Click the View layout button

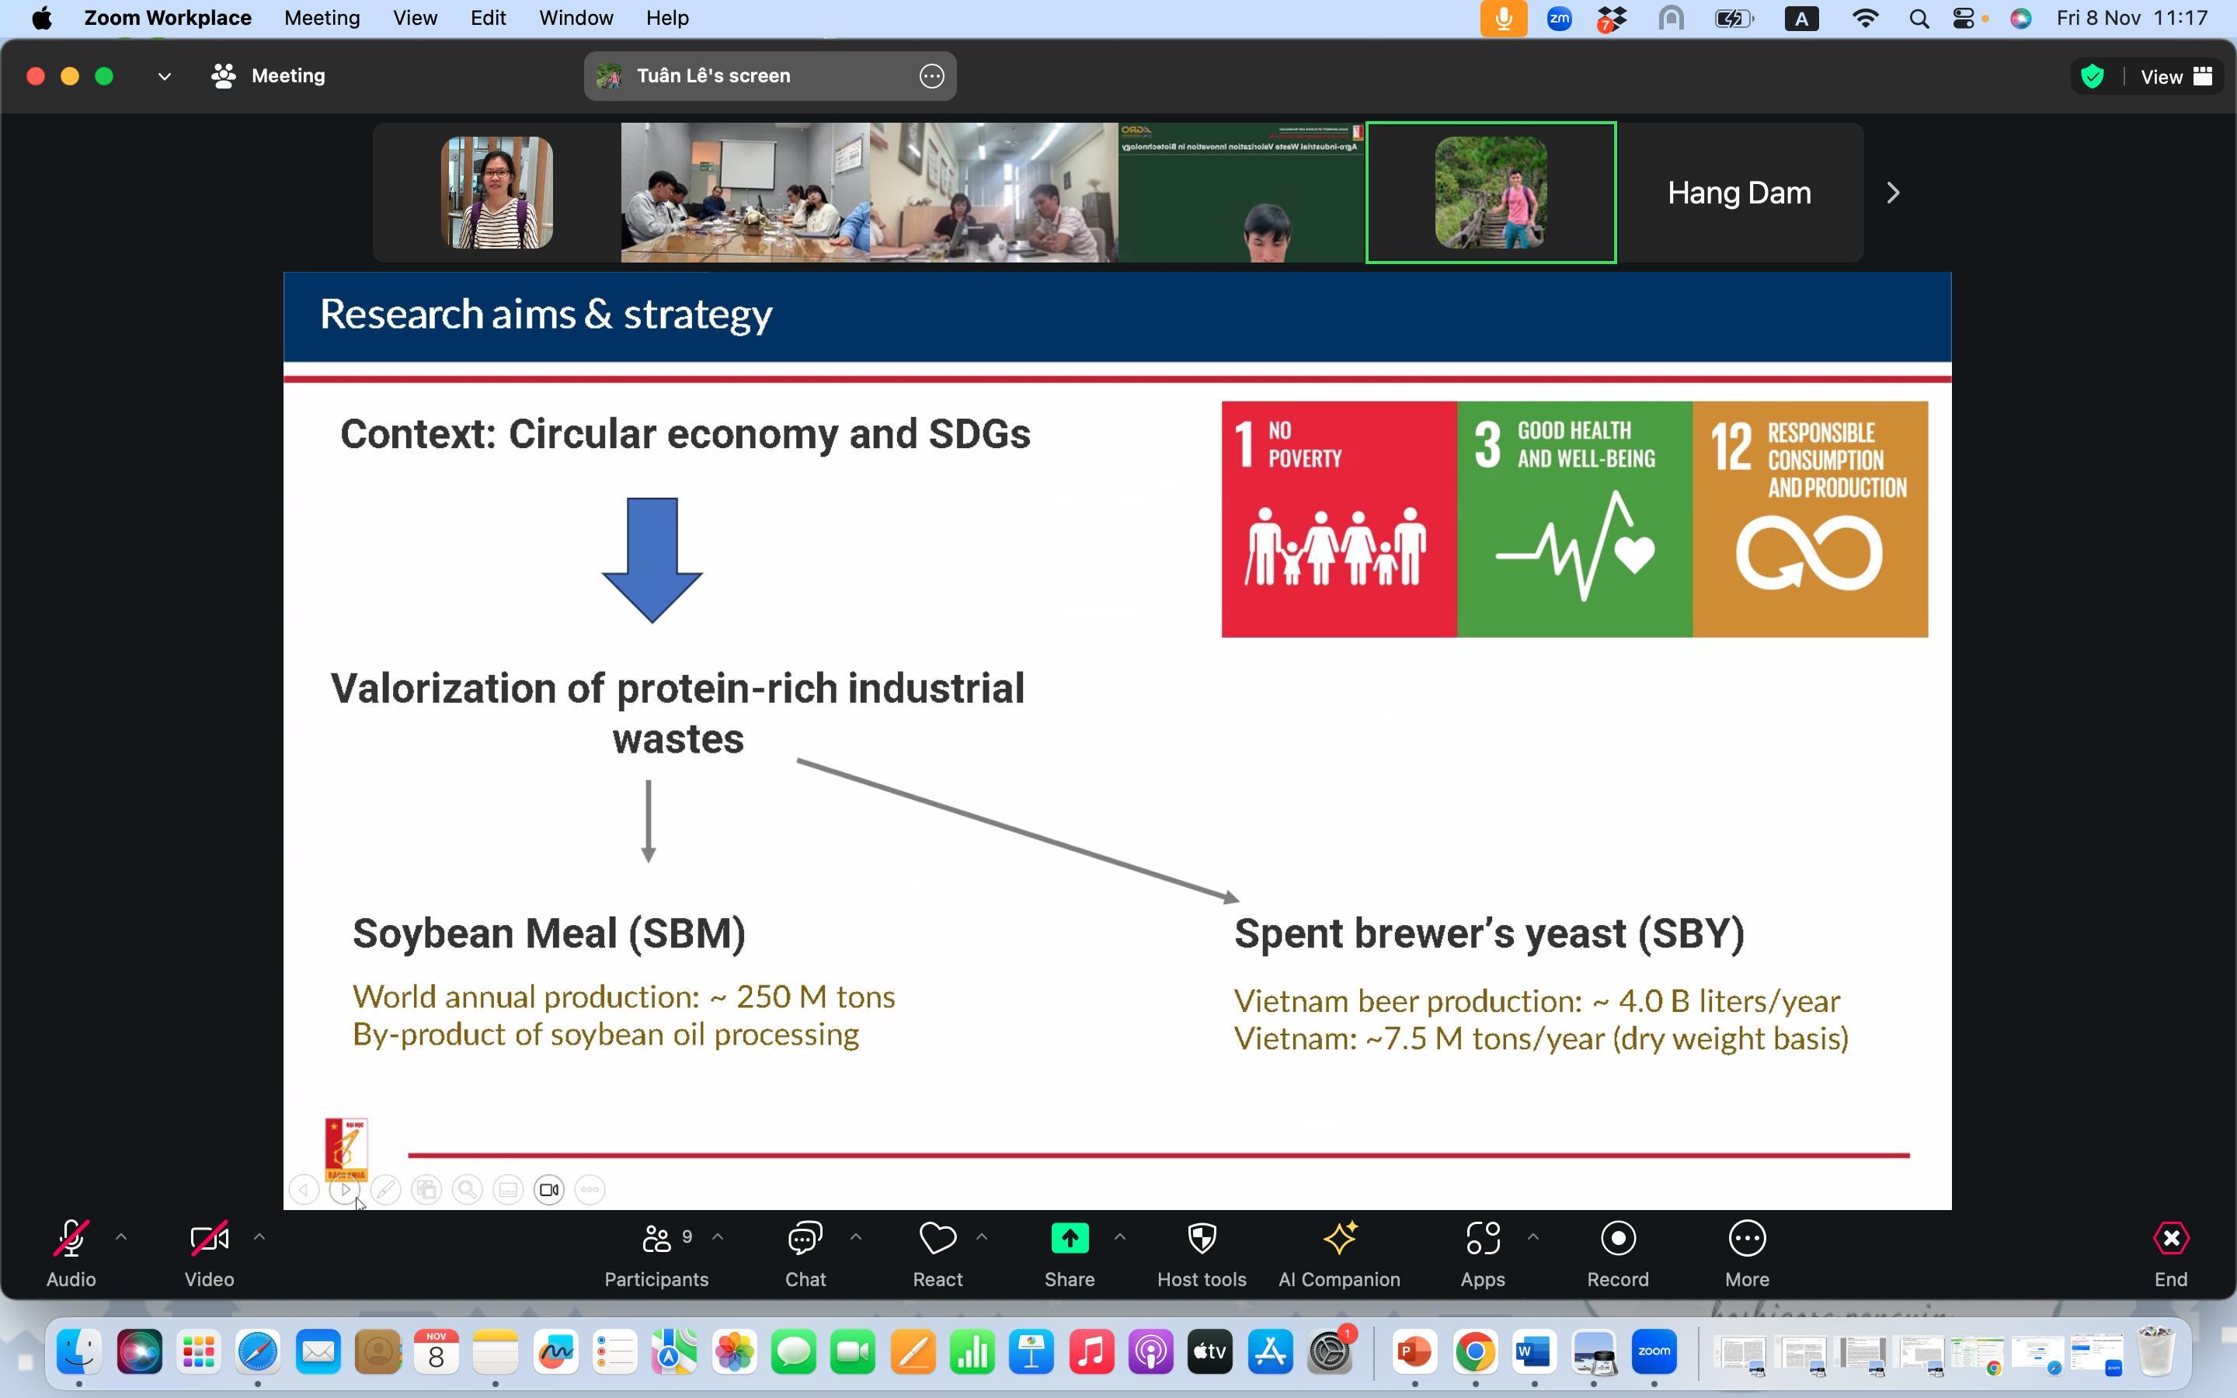2175,77
